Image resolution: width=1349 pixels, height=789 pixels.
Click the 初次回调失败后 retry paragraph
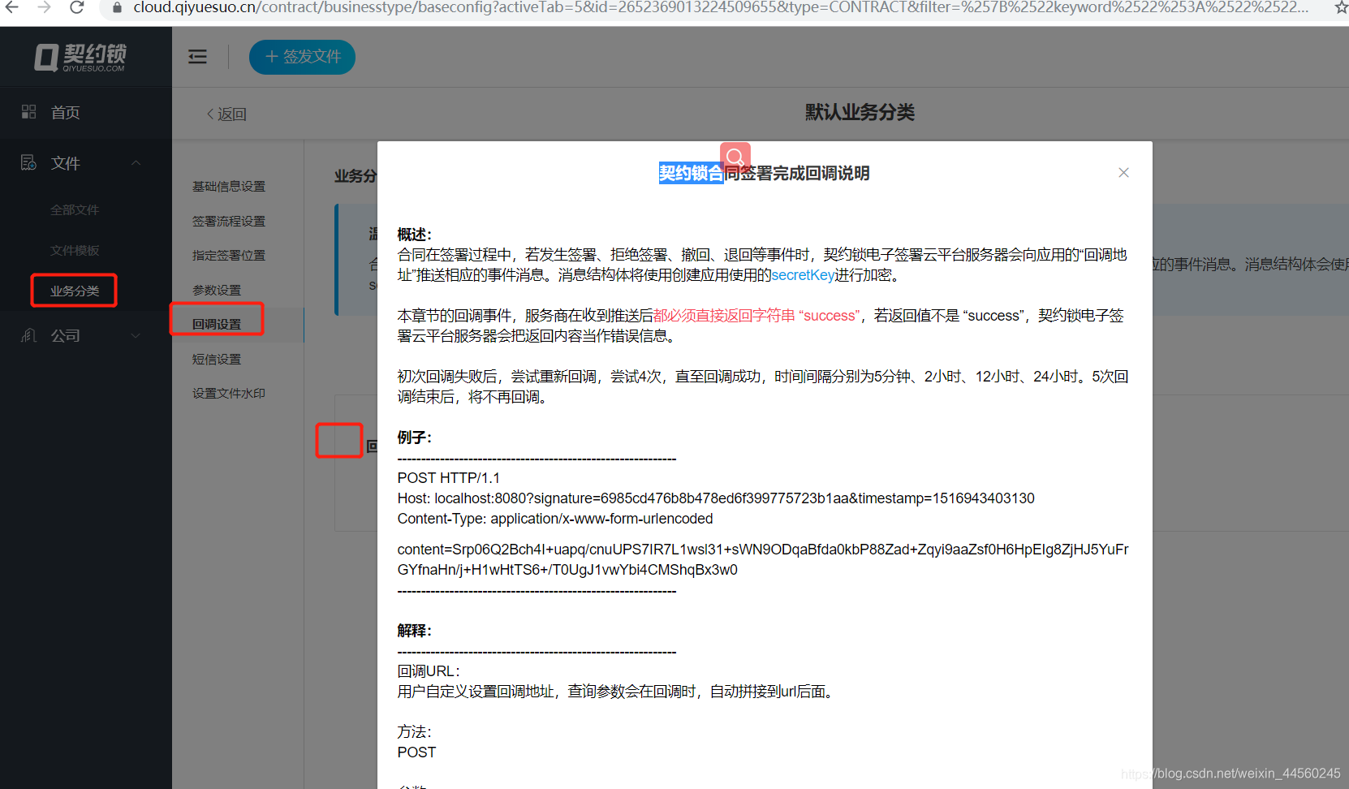(763, 386)
